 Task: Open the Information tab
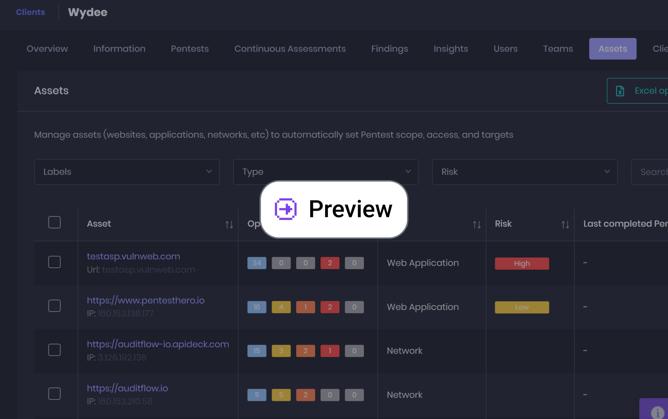[x=119, y=49]
